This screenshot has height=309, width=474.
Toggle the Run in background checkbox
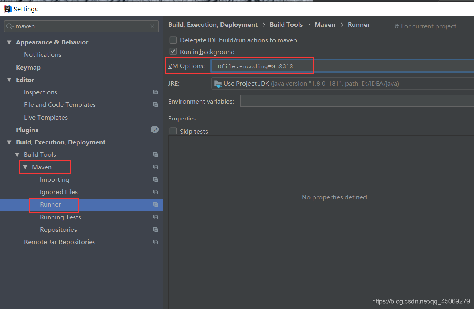173,52
